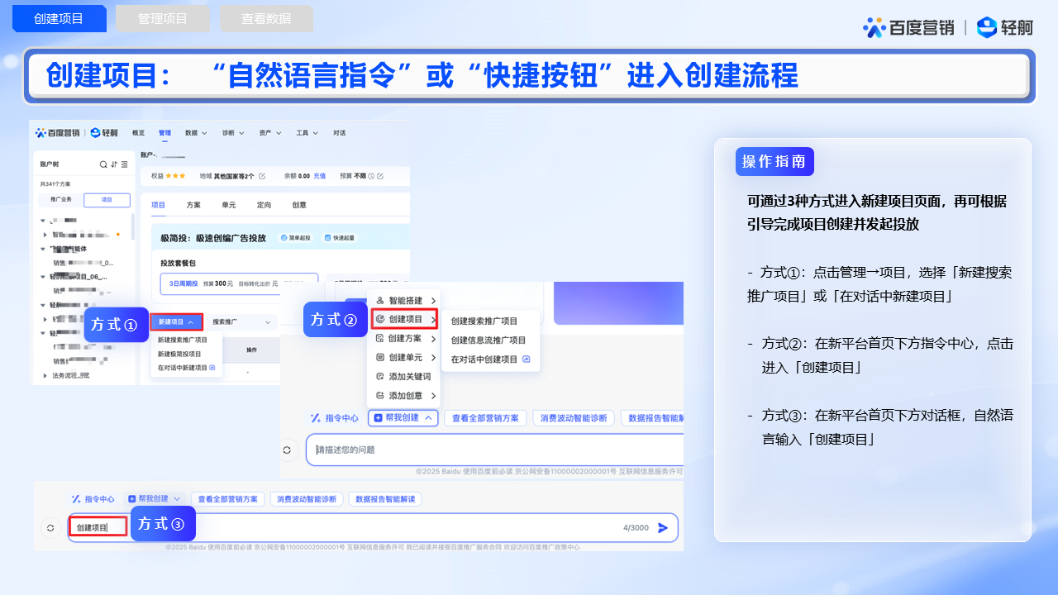1058x595 pixels.
Task: Click 查看全部营销方案 above 请描述您的问题 box
Action: point(486,418)
